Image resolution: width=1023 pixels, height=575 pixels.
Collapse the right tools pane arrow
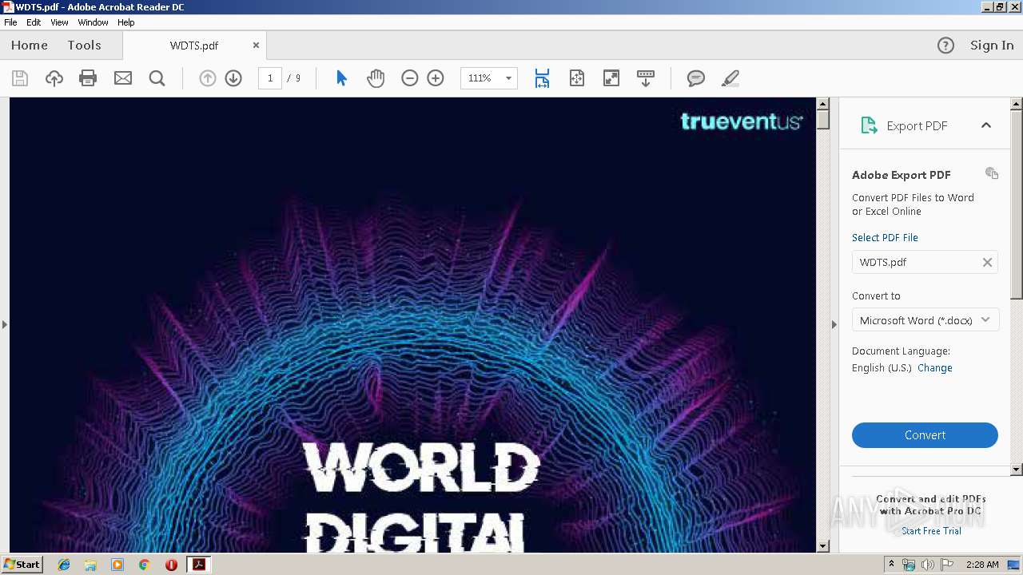click(x=834, y=324)
